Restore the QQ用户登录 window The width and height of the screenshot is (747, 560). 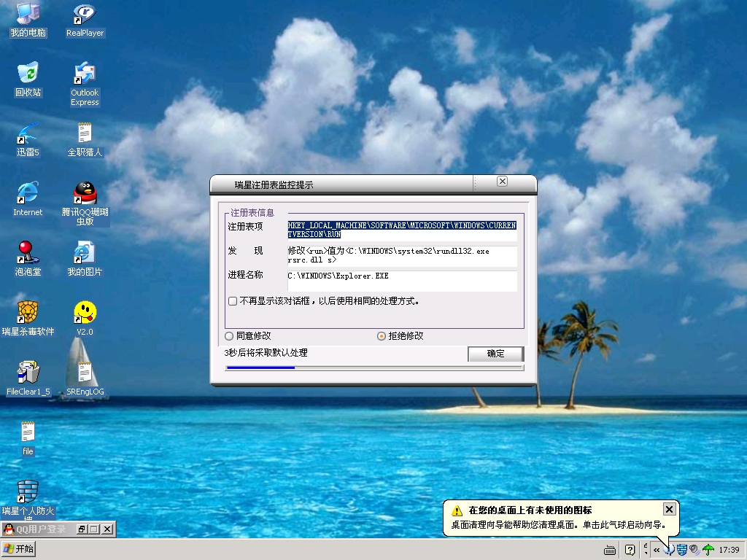82,529
